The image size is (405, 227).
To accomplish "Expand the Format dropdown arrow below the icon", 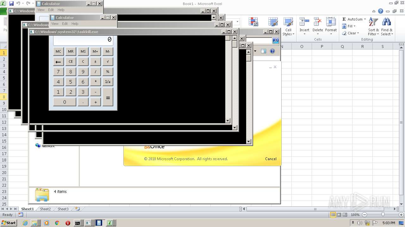I will [331, 34].
